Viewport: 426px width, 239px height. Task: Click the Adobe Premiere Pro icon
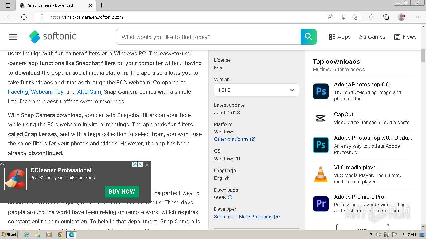pos(321,203)
